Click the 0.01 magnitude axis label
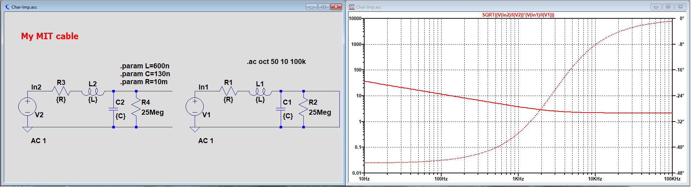This screenshot has width=691, height=187. tap(357, 173)
